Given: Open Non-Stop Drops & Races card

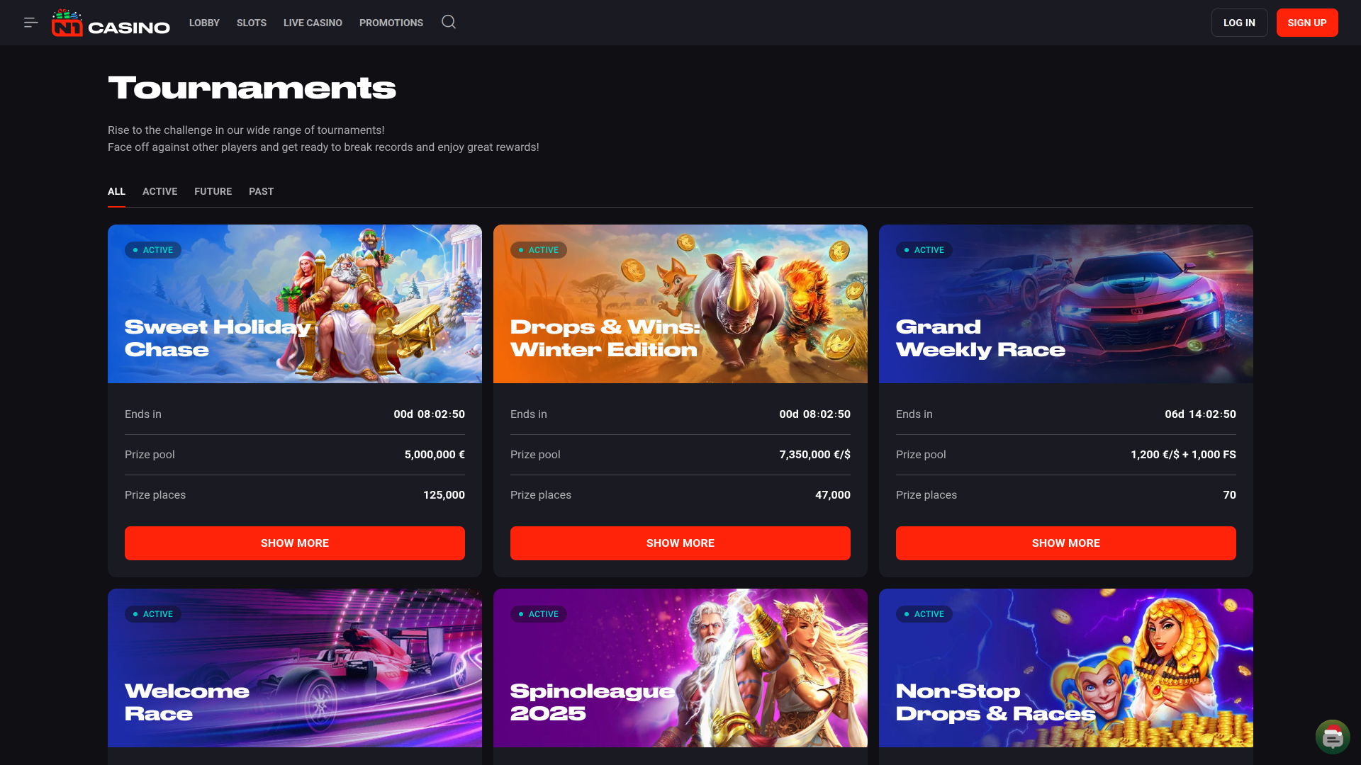Looking at the screenshot, I should pyautogui.click(x=1066, y=668).
